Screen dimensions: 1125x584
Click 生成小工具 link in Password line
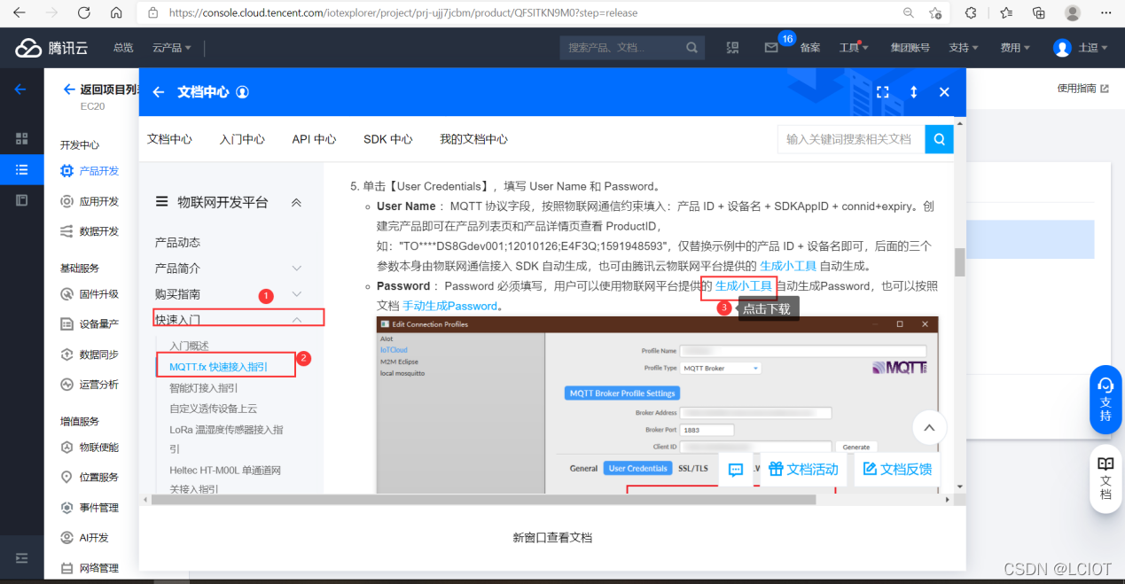(744, 286)
